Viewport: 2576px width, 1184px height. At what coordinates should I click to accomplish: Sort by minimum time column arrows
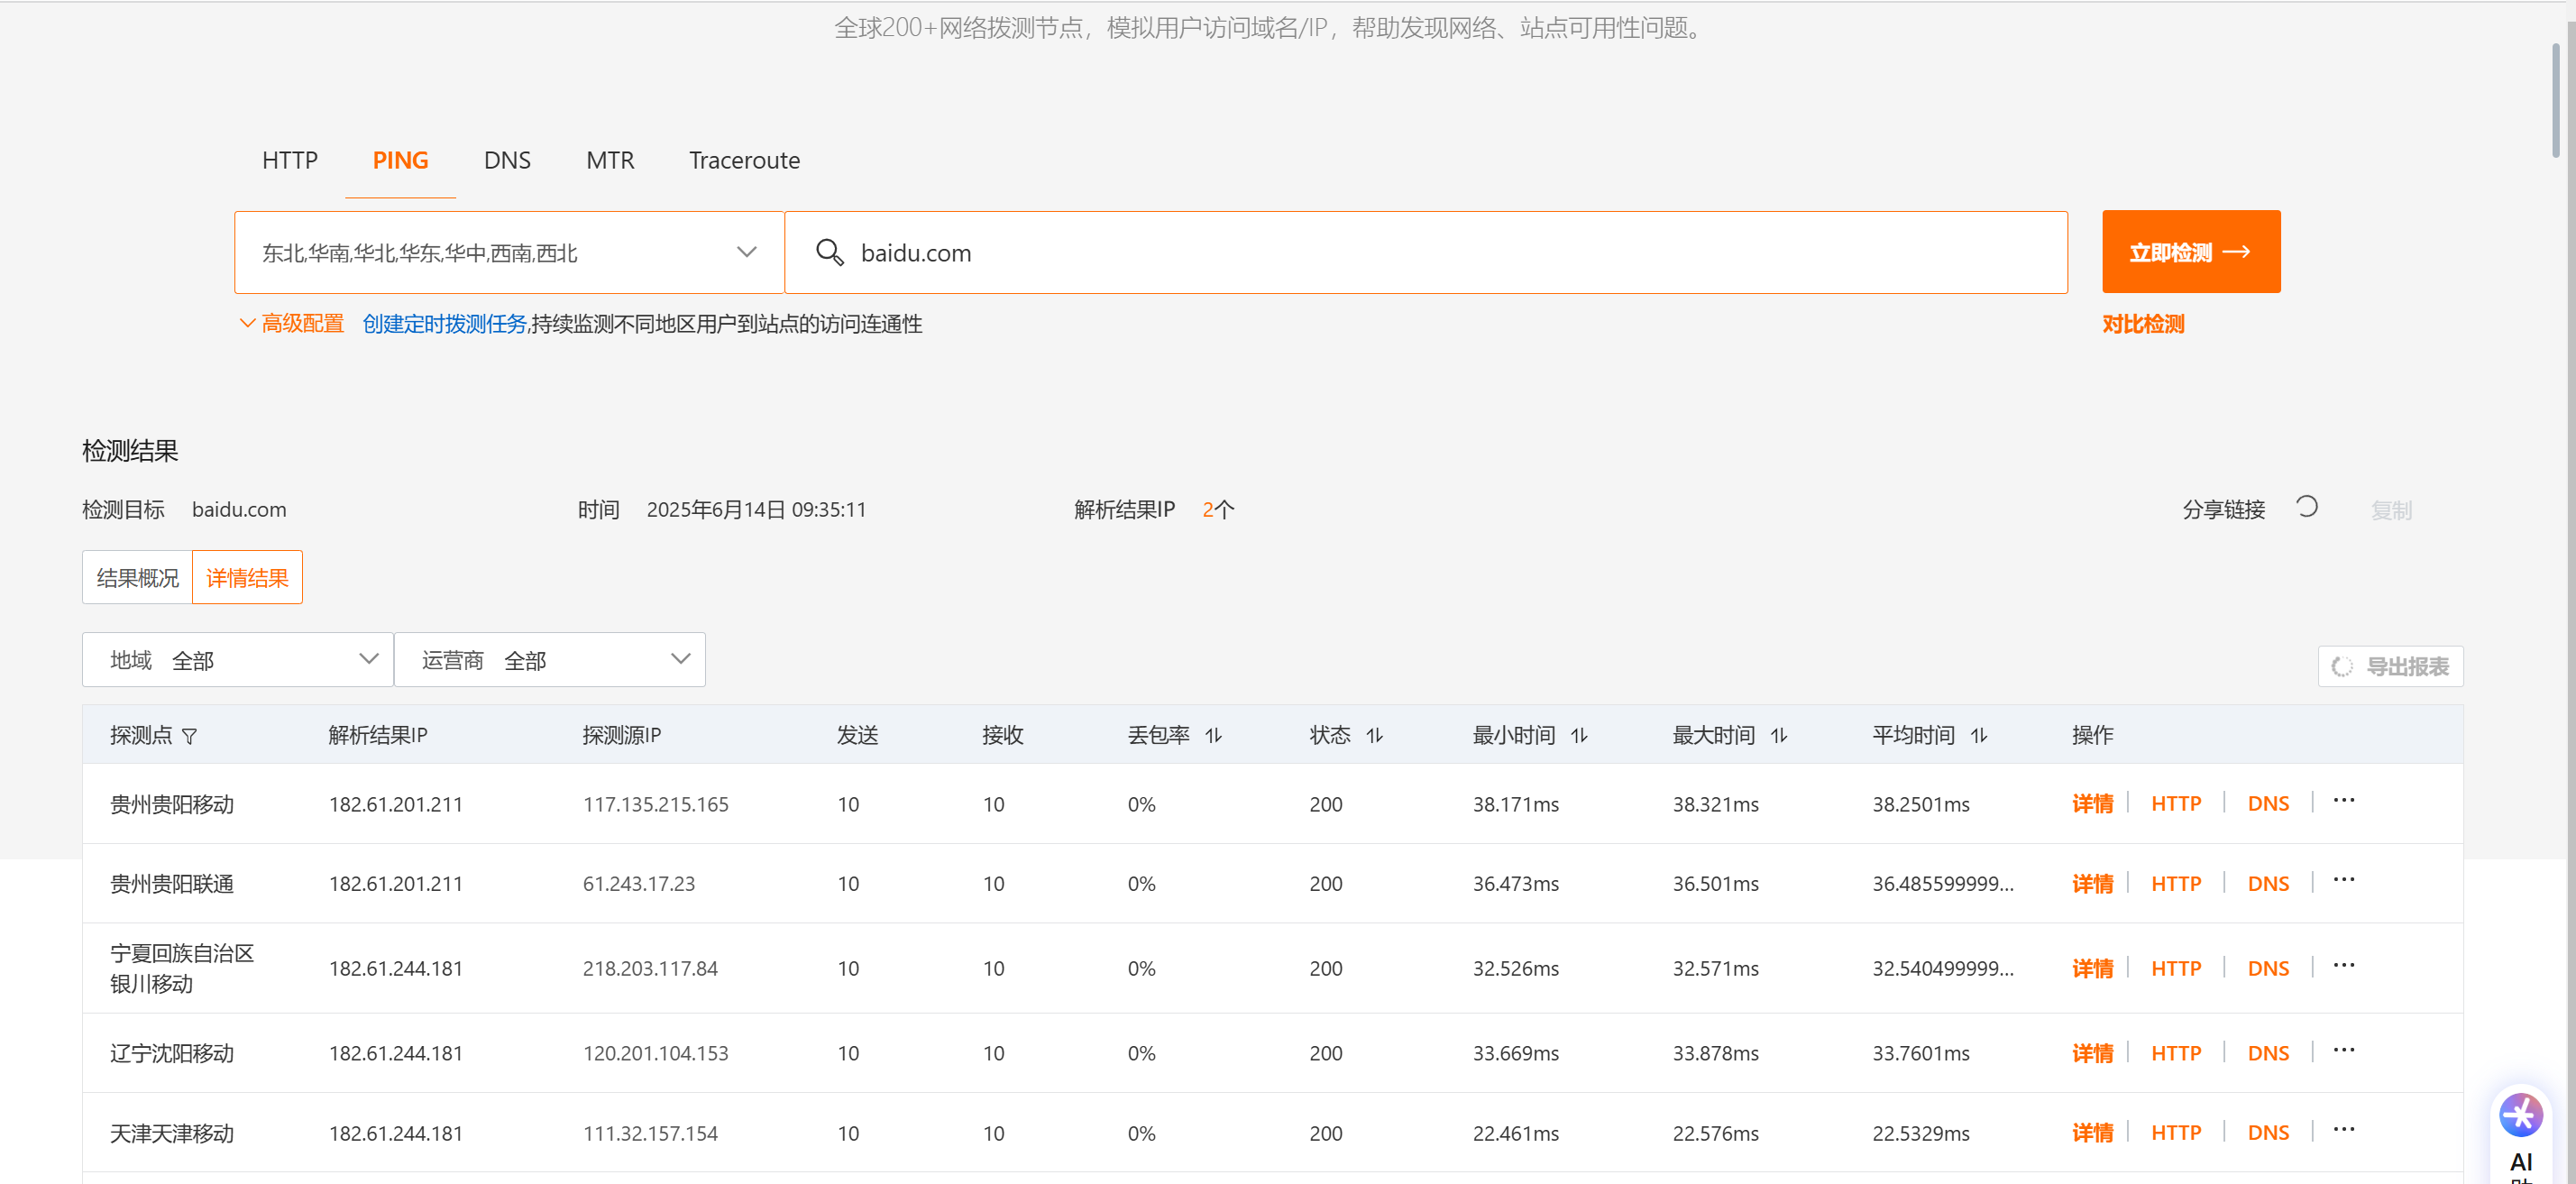click(x=1578, y=736)
